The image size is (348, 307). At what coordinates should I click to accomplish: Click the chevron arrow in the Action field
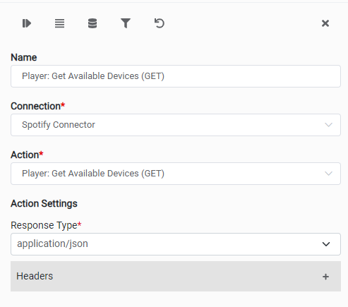328,174
